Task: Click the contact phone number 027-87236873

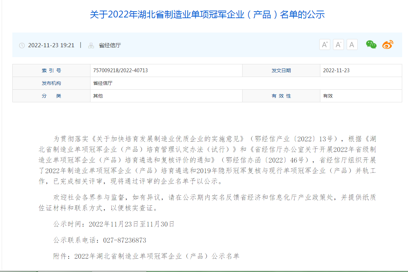Action: coord(125,240)
